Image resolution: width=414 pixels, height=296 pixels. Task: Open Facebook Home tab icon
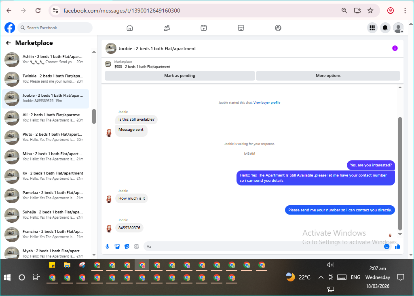click(130, 28)
